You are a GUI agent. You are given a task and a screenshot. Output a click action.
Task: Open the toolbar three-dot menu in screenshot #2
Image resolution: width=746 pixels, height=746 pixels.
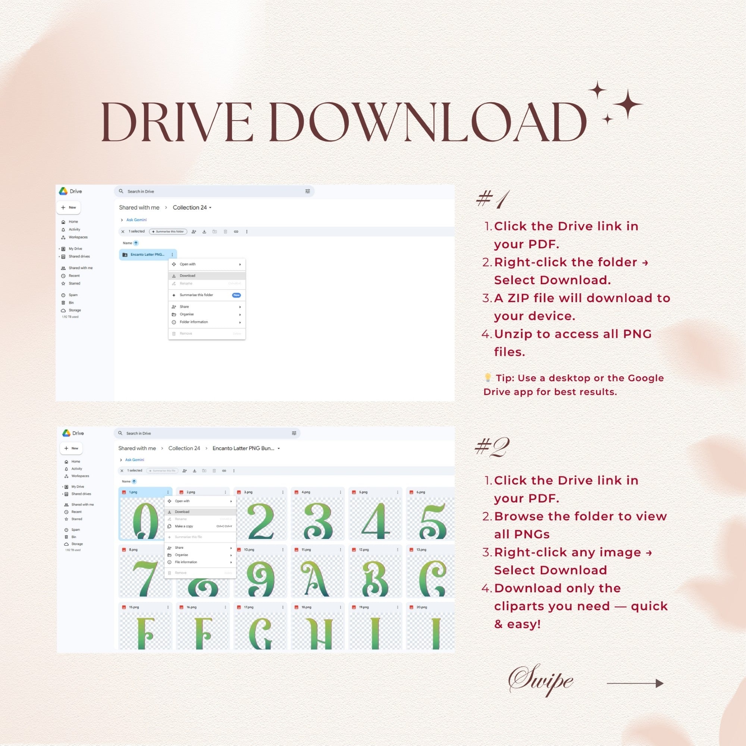[x=234, y=471]
